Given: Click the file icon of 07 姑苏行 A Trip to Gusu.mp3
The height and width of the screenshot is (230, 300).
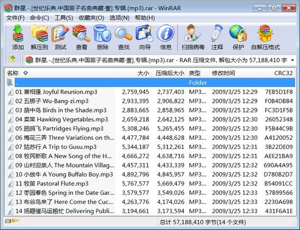Looking at the screenshot, I should [10, 147].
